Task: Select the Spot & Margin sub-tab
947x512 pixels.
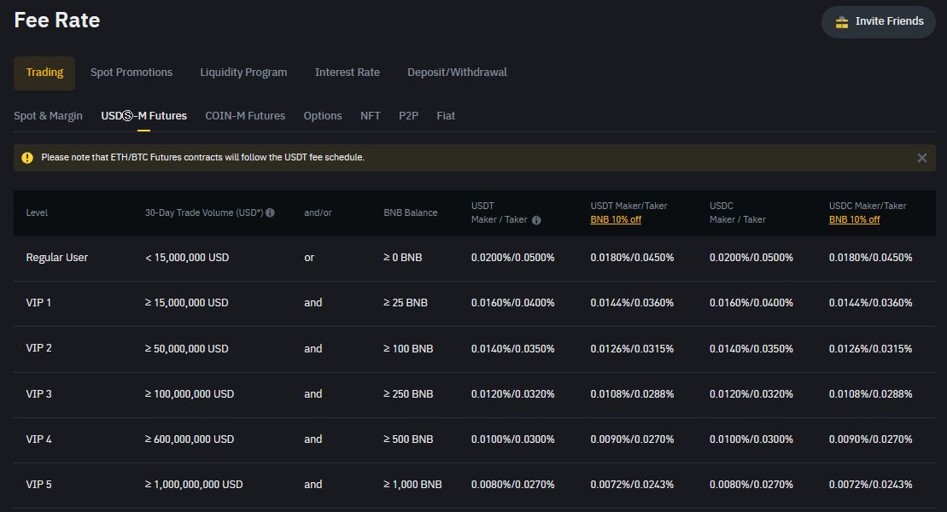Action: 49,116
